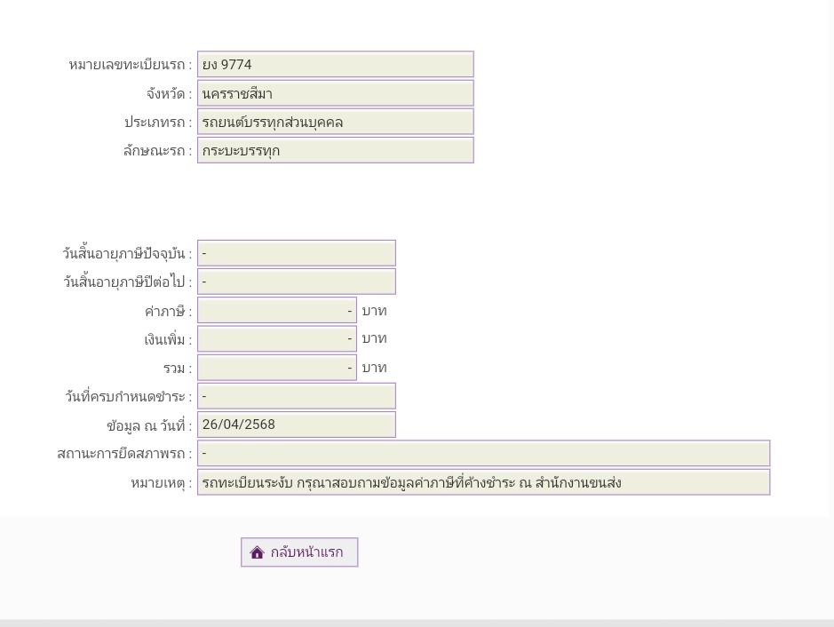Click the license plate field showing ยง 9774
Screen dimensions: 834x627
point(335,64)
